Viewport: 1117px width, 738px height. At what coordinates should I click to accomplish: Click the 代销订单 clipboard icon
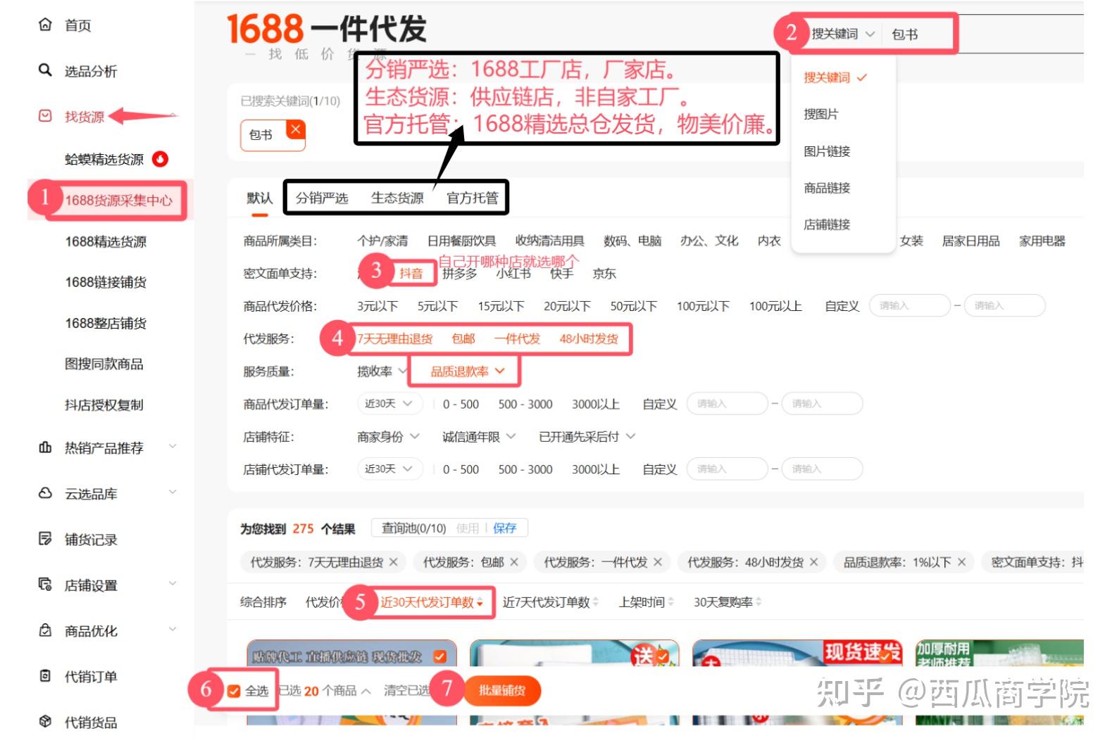[45, 676]
